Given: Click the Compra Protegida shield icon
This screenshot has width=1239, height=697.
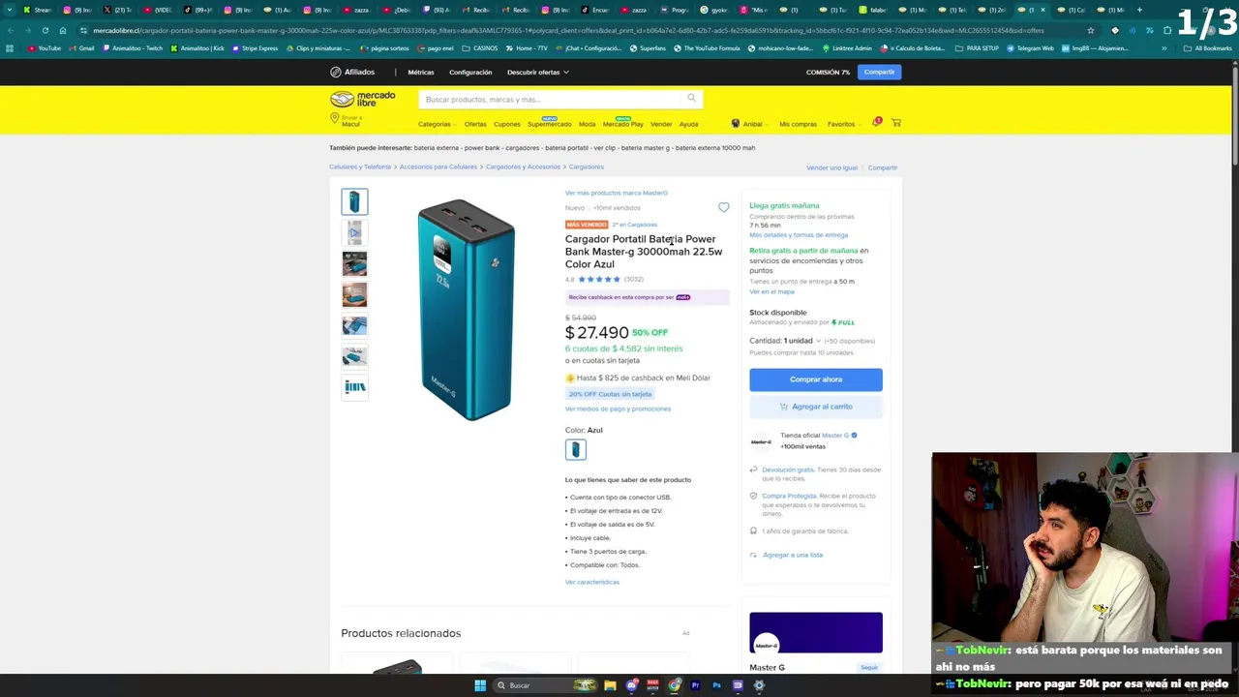Looking at the screenshot, I should [753, 496].
